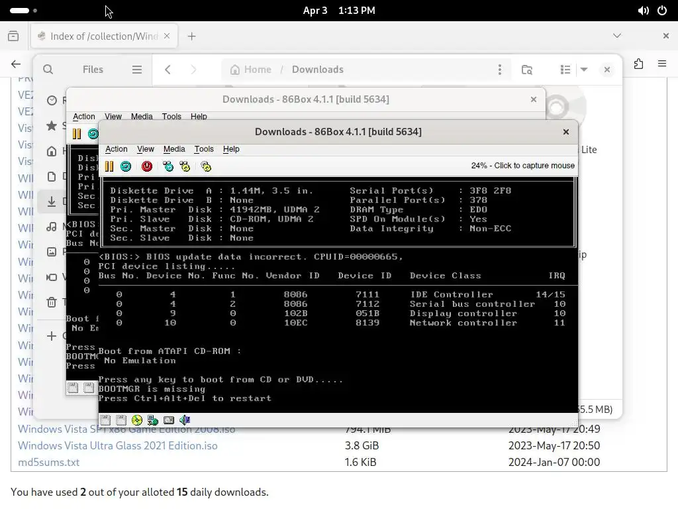Open browser extensions puzzle icon
Viewport: 678px width, 509px height.
(639, 64)
